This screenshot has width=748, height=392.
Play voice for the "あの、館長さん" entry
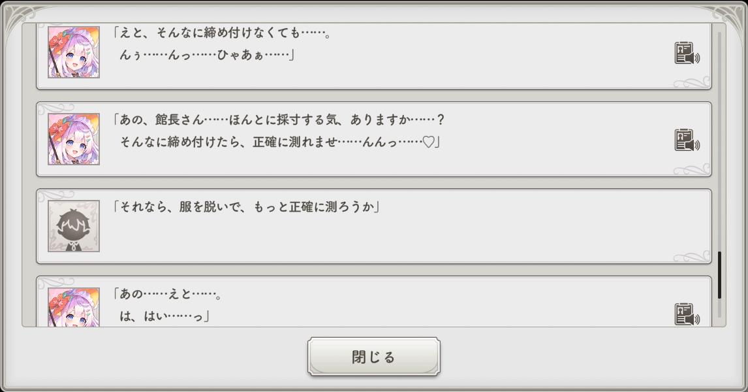(686, 140)
